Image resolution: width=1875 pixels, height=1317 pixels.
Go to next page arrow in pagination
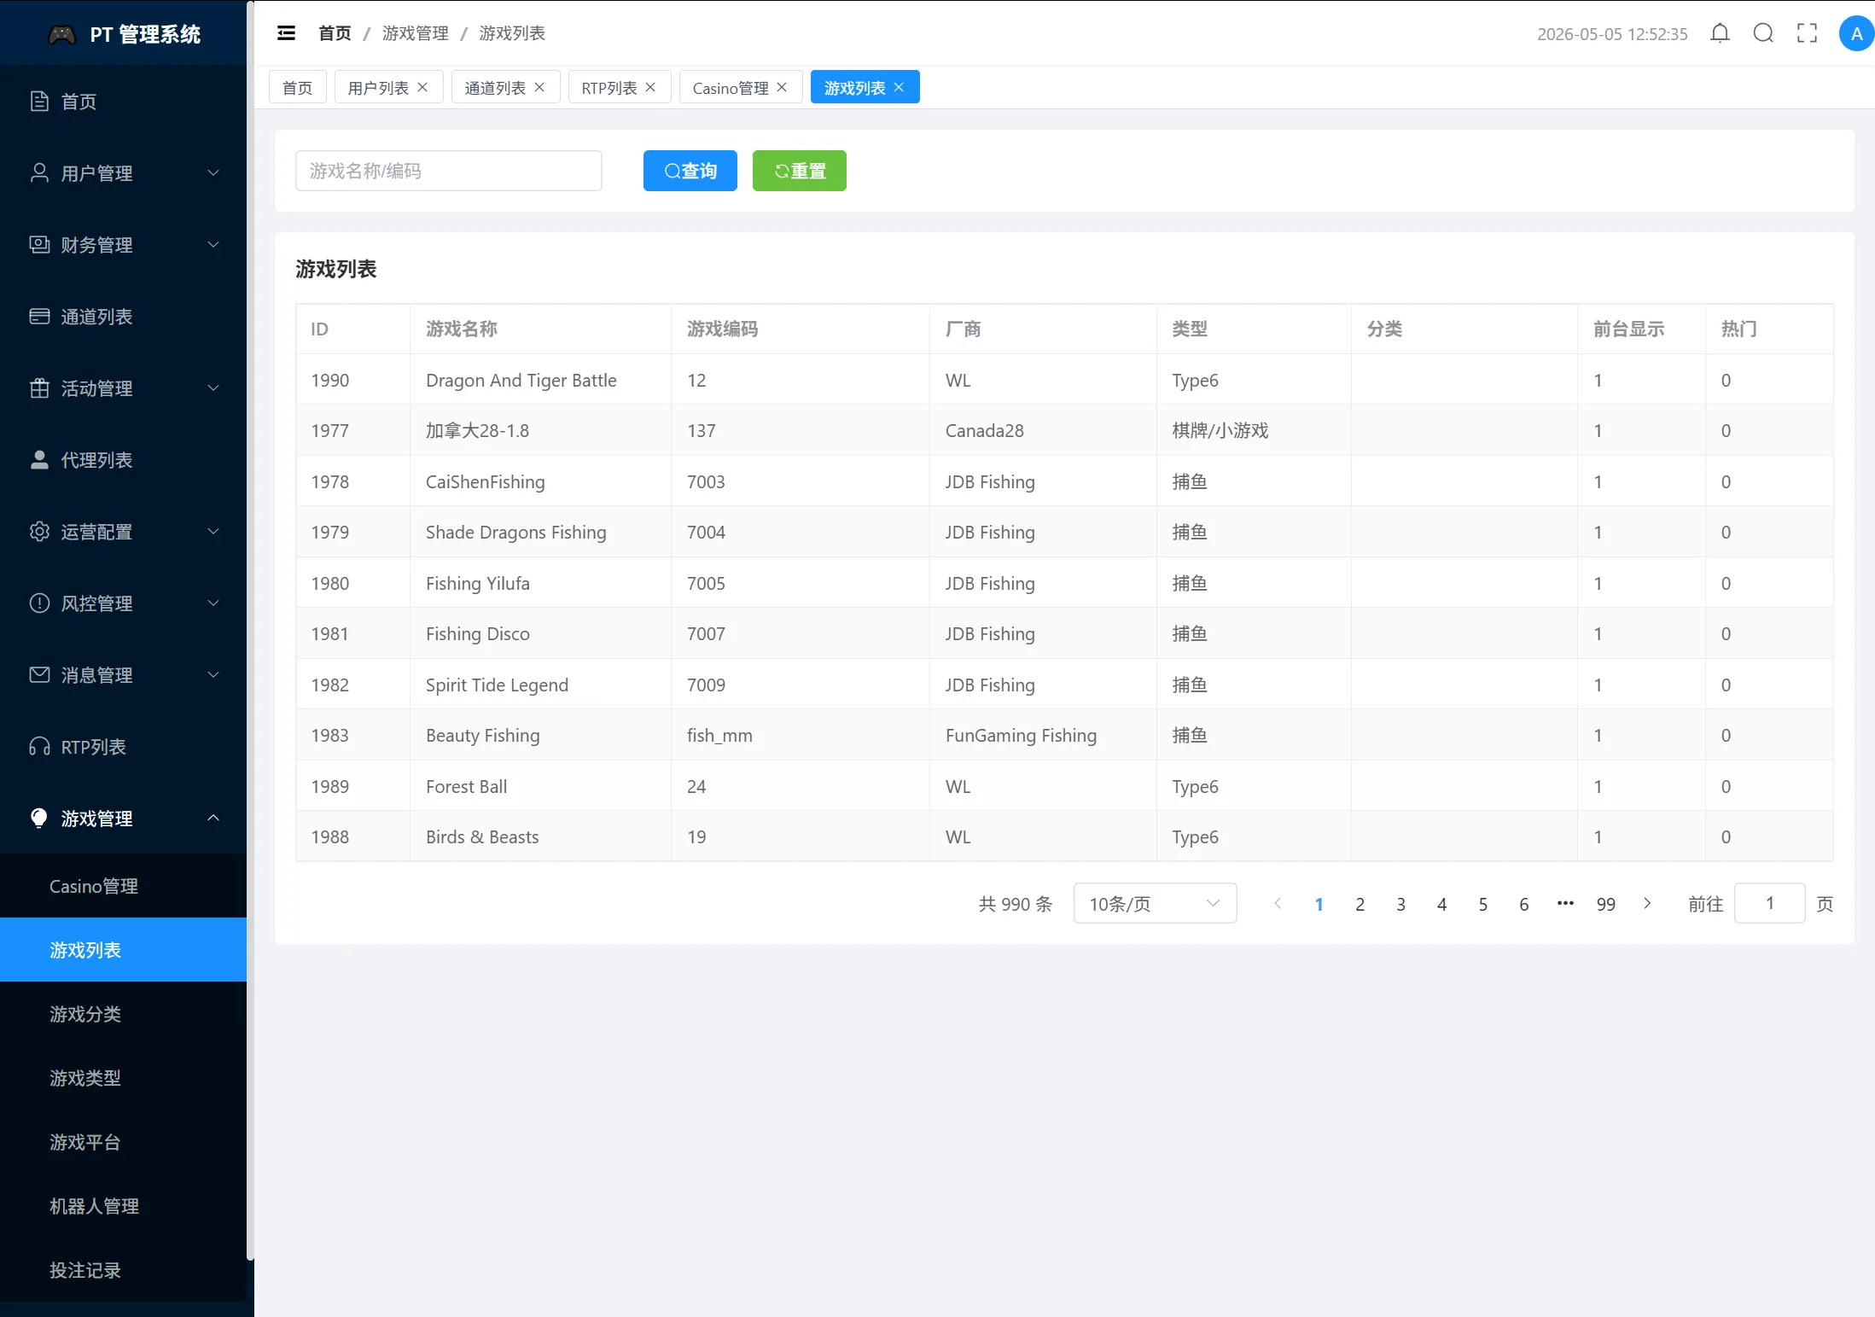(1647, 903)
